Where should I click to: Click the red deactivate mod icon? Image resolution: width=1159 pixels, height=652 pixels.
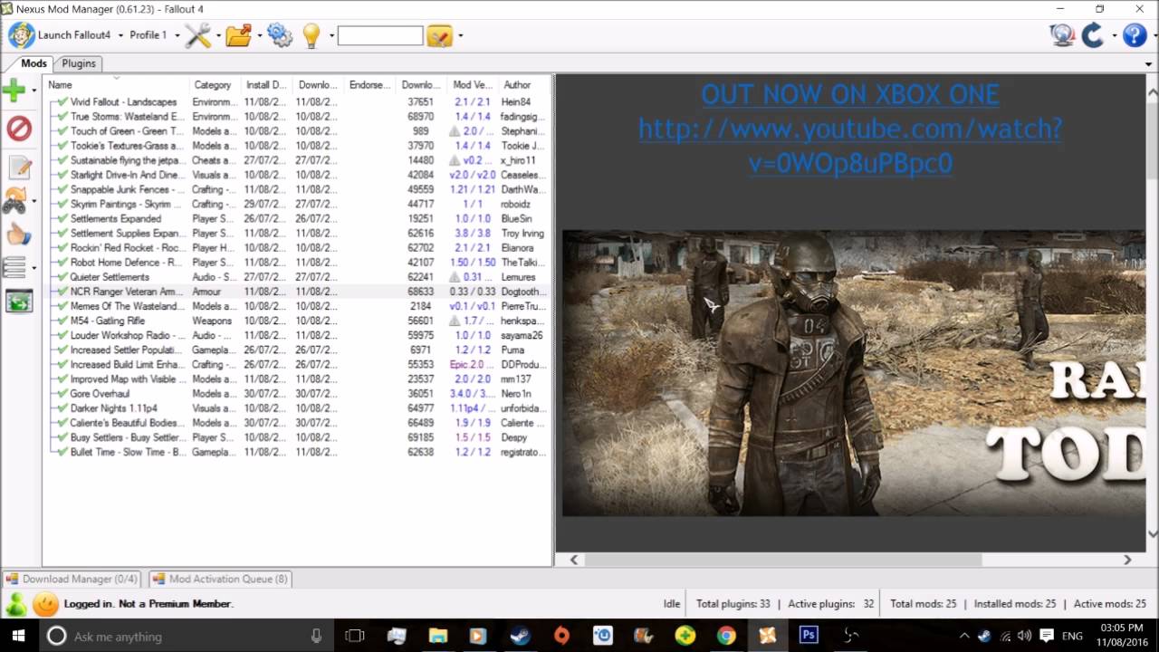coord(19,129)
